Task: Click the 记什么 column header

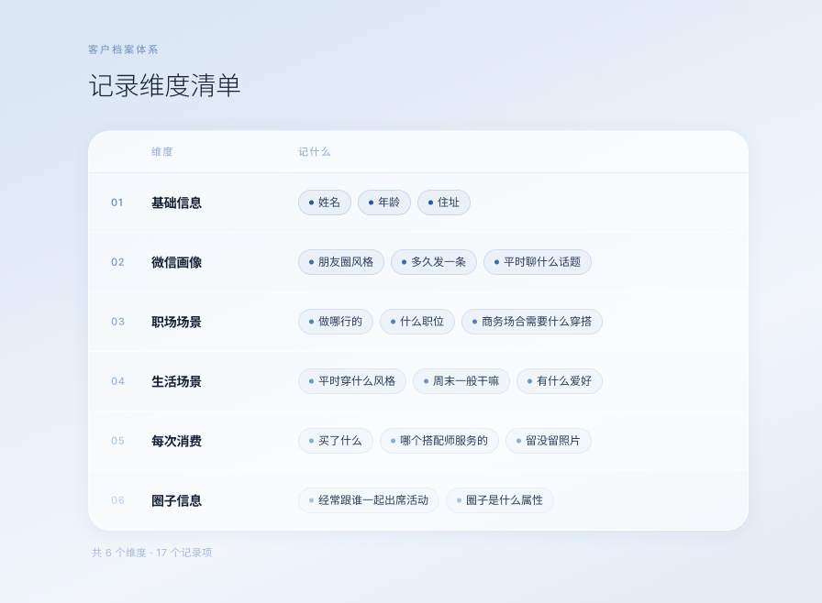Action: pyautogui.click(x=315, y=152)
